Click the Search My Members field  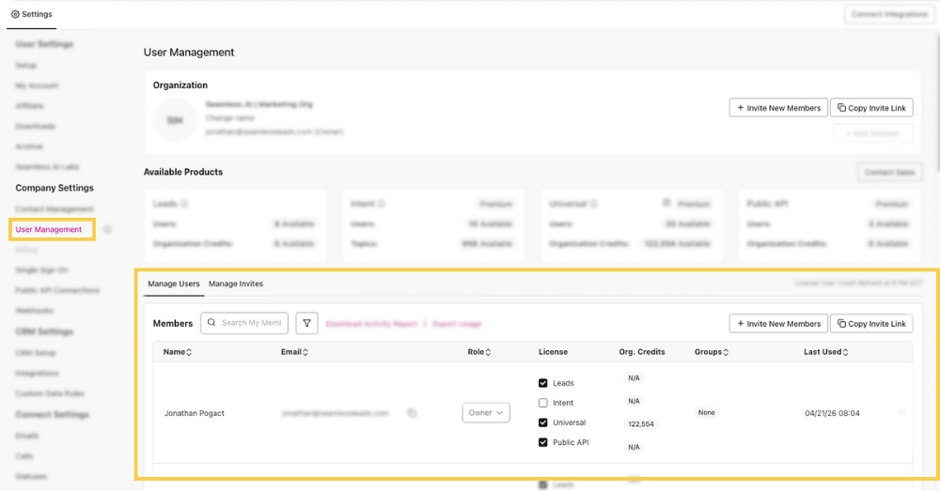point(244,323)
